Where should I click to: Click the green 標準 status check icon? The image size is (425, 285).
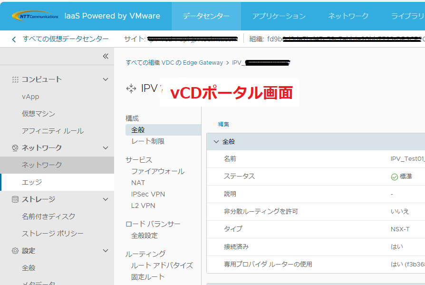coord(395,177)
